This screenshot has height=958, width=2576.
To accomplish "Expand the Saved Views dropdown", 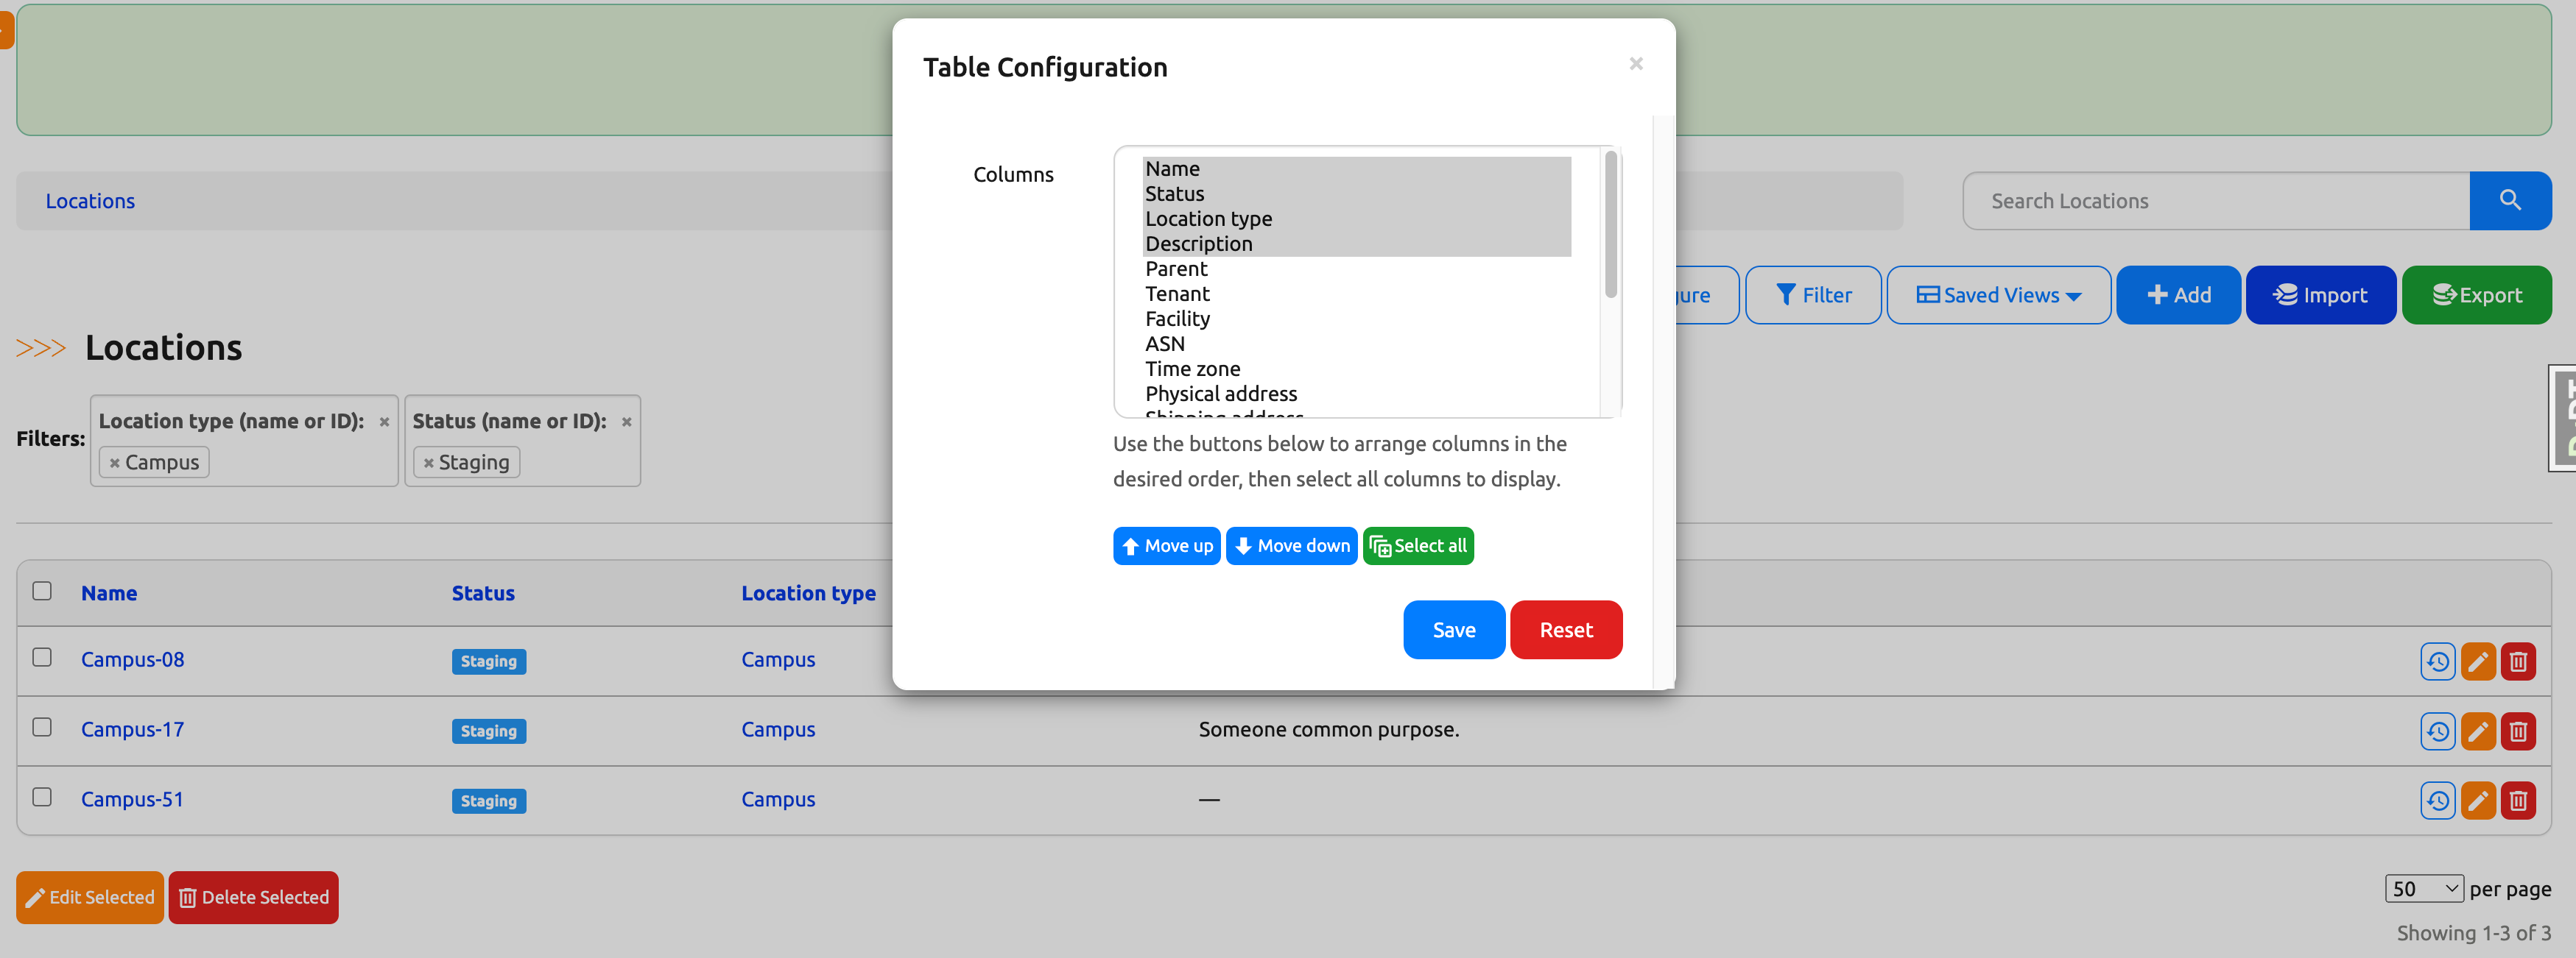I will pyautogui.click(x=1997, y=294).
